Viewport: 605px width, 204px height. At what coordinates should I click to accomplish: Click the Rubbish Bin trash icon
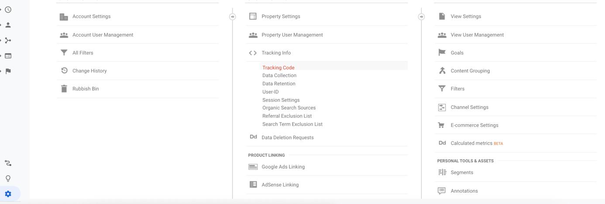pyautogui.click(x=64, y=88)
